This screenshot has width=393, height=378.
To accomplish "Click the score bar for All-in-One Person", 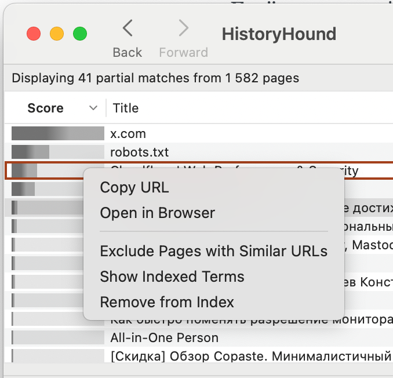I will 58,337.
